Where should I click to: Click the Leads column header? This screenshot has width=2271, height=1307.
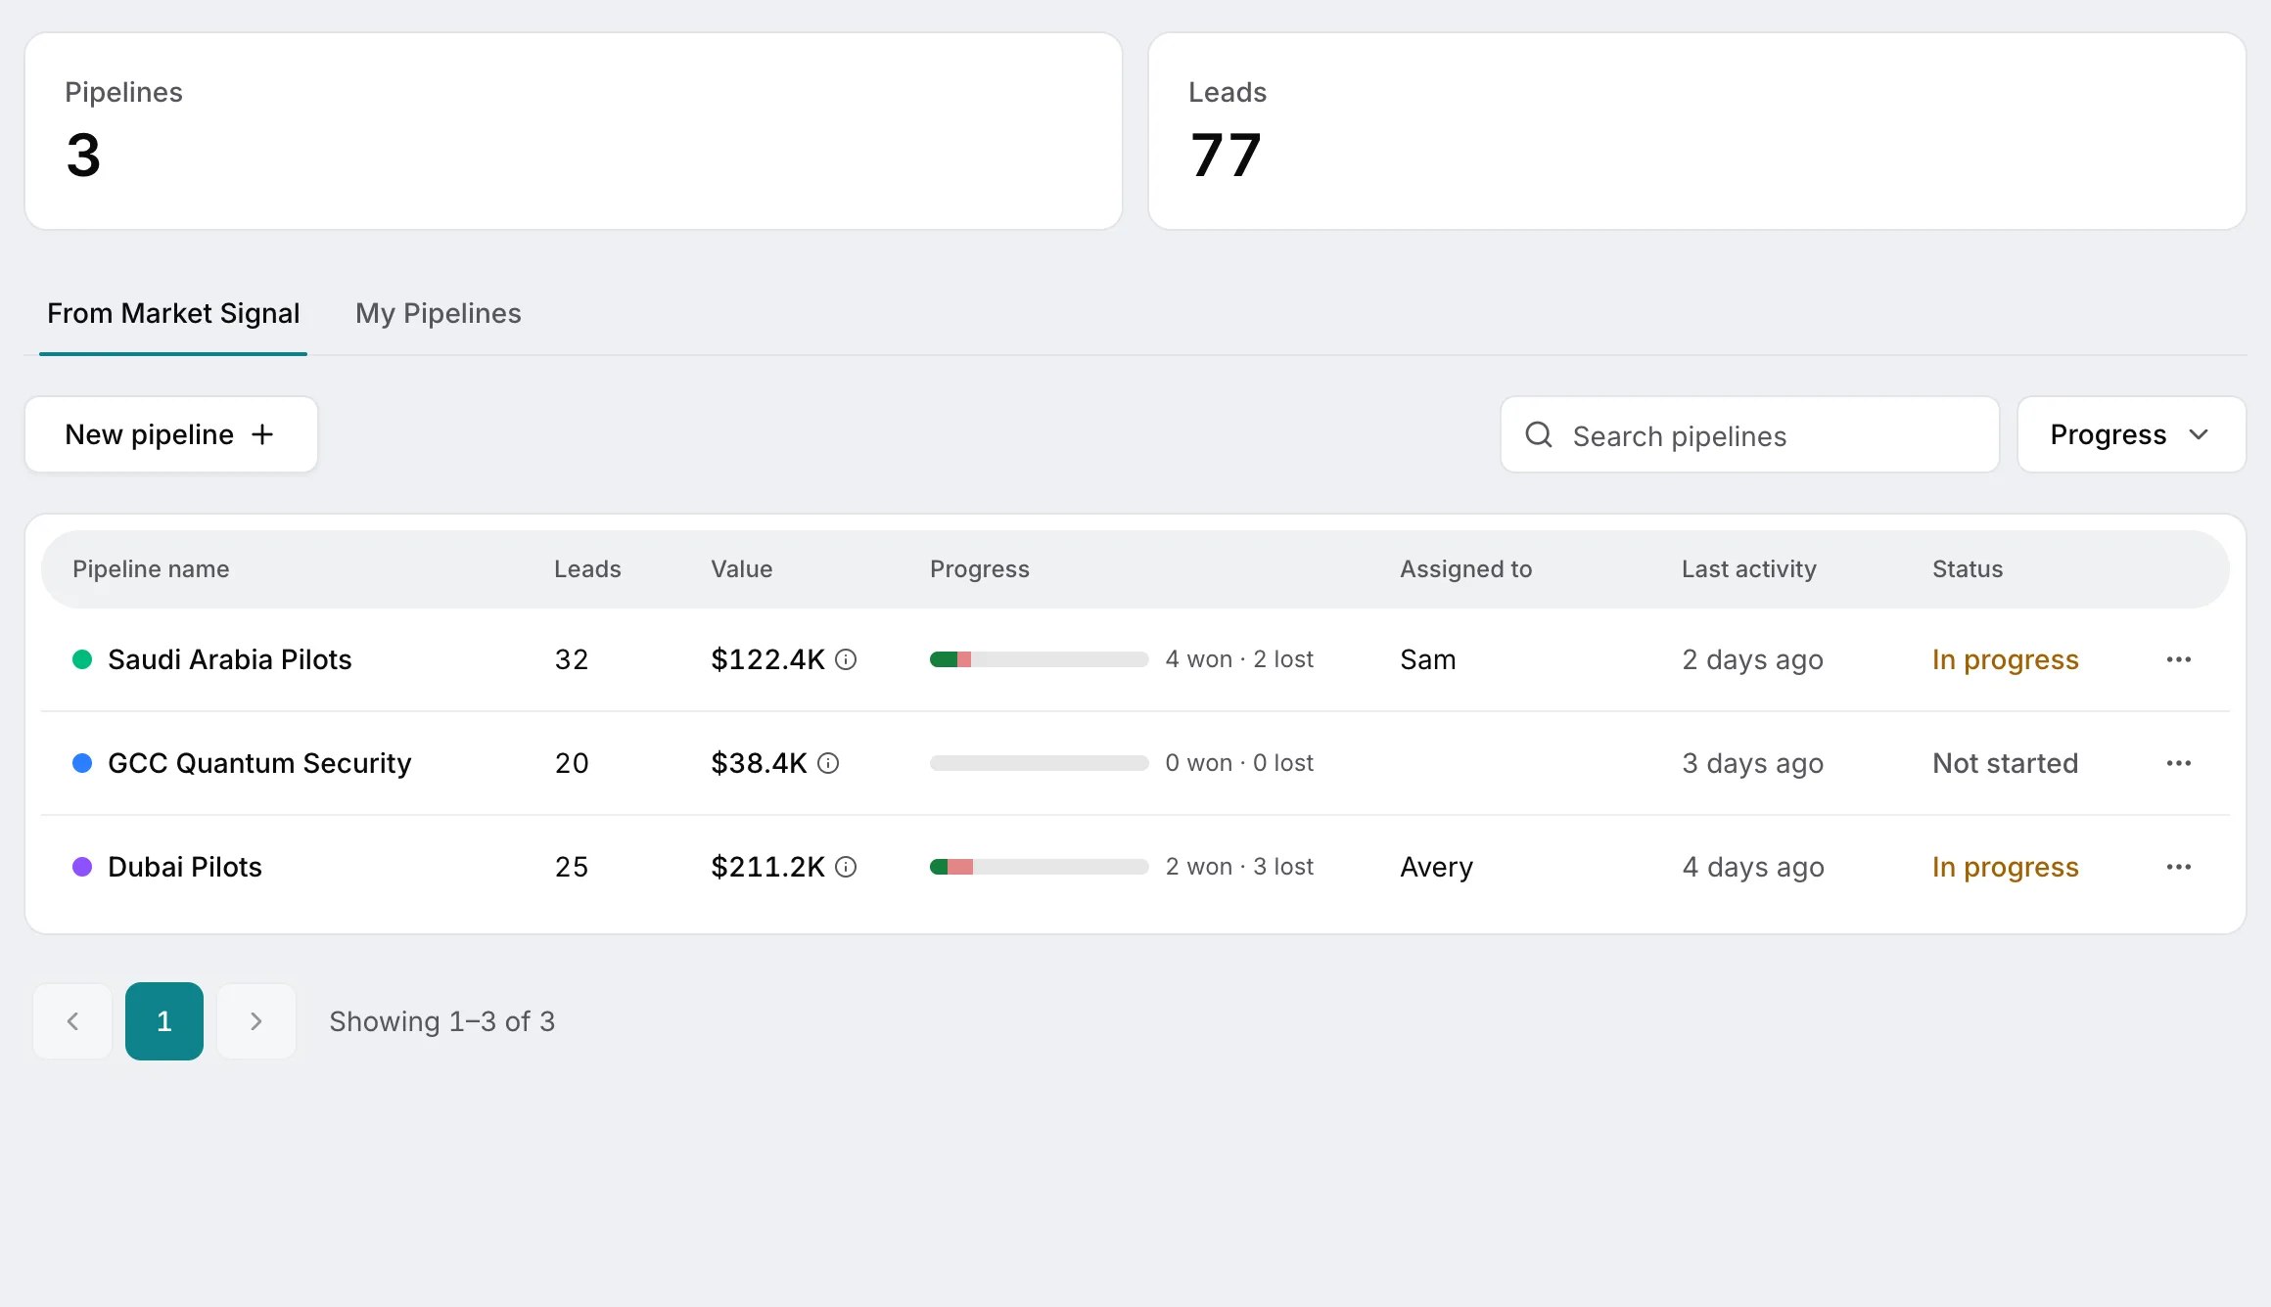[x=587, y=569]
